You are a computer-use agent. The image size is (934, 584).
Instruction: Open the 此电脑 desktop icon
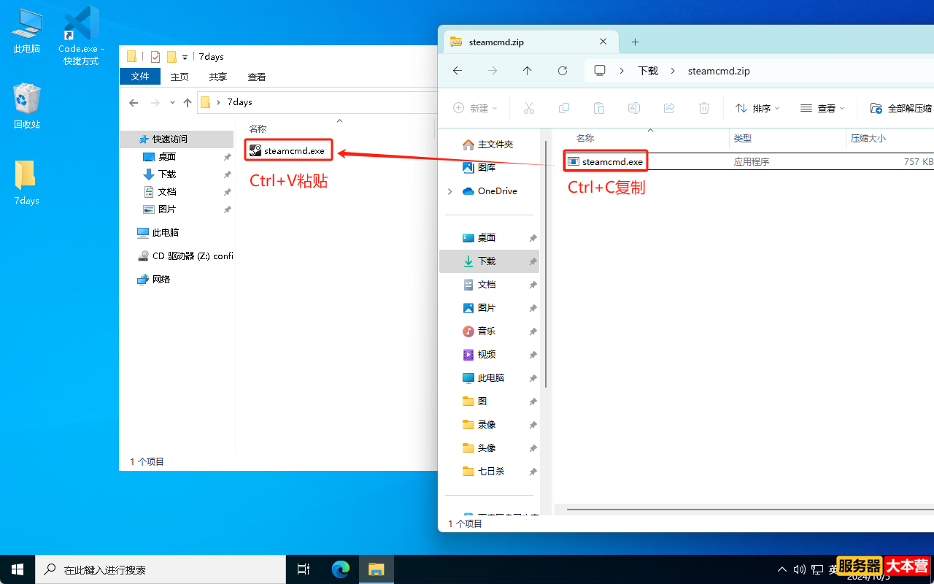[x=26, y=31]
